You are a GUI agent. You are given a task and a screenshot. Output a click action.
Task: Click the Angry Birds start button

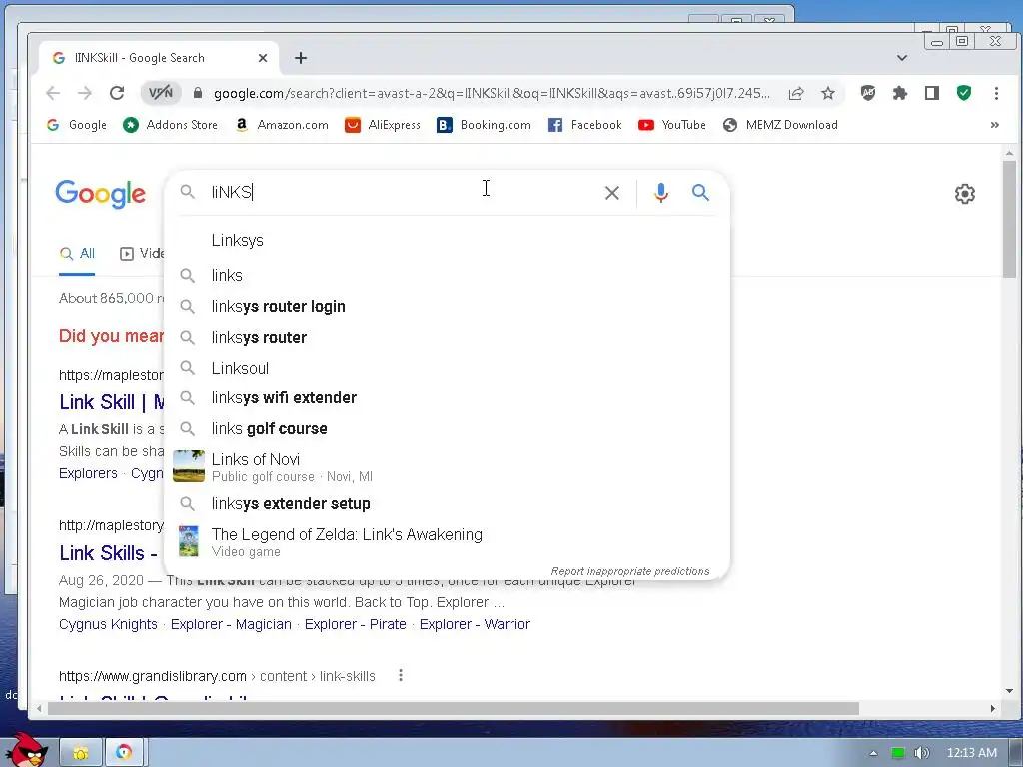(26, 751)
